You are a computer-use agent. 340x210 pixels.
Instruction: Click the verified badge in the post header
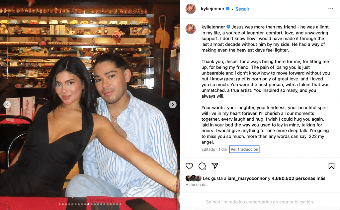click(x=228, y=9)
